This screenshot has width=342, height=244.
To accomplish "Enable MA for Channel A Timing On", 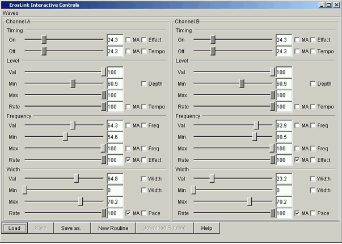I will point(128,40).
